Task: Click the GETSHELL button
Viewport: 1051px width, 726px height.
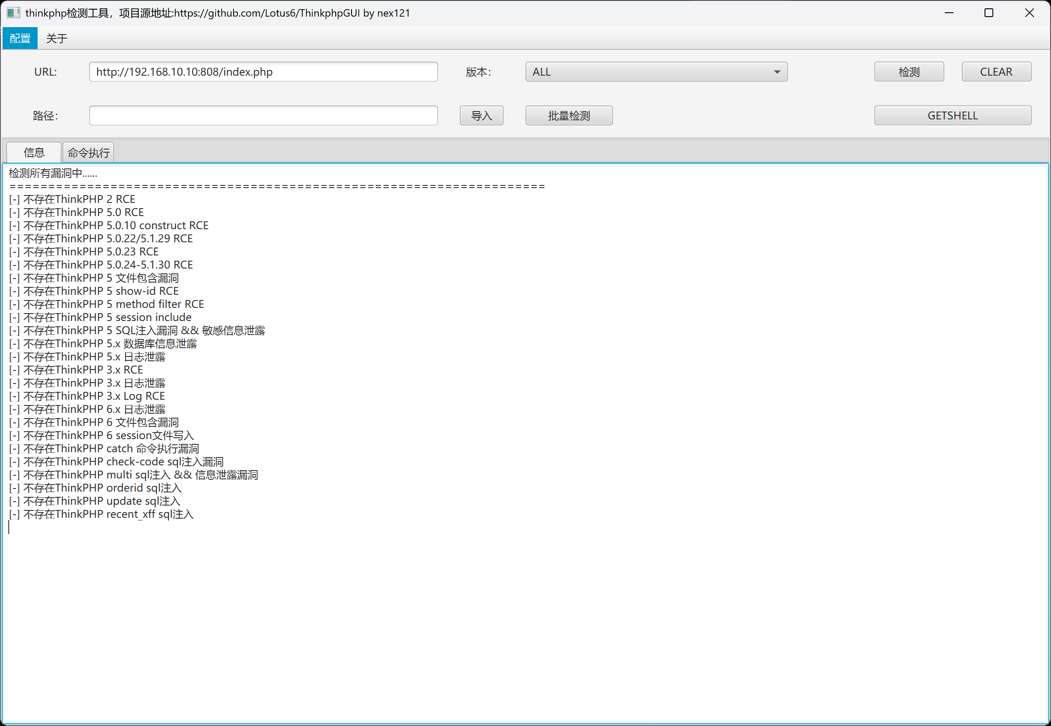Action: tap(952, 115)
